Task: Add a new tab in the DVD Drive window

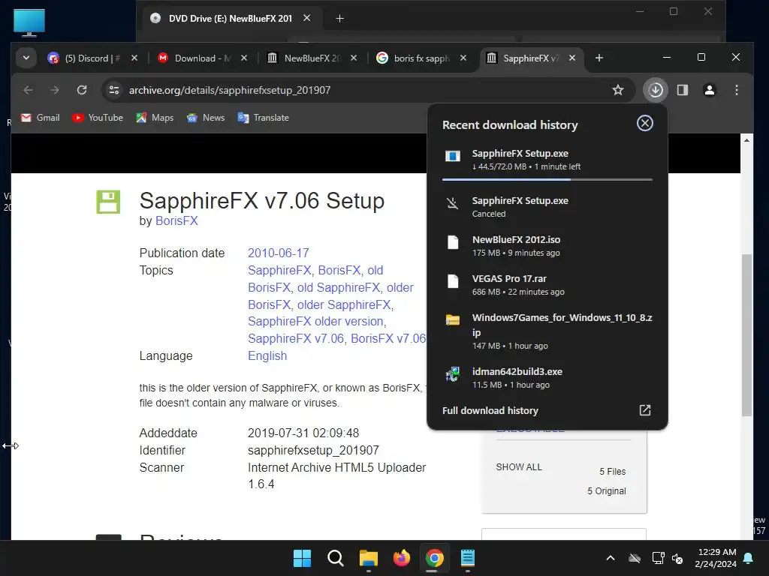Action: coord(339,19)
